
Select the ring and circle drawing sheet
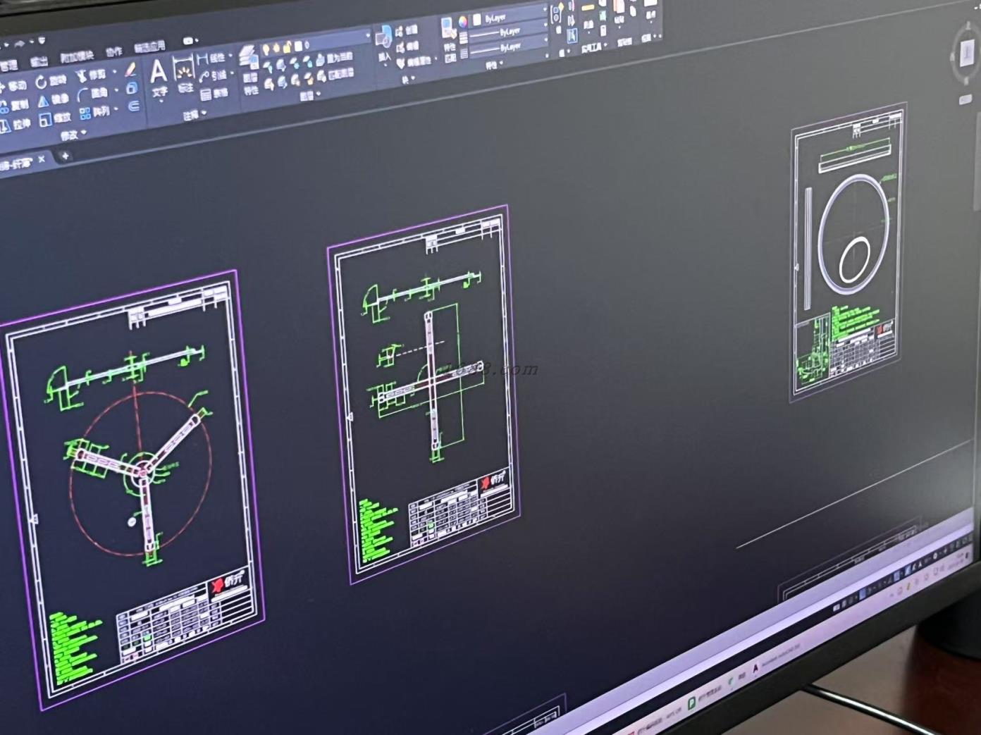point(848,253)
